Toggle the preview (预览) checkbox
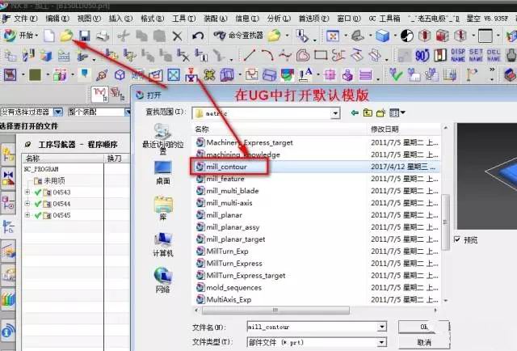The height and width of the screenshot is (351, 517). (457, 239)
